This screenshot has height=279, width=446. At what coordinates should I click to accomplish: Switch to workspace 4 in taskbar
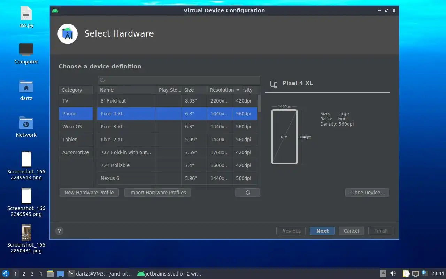[41, 274]
